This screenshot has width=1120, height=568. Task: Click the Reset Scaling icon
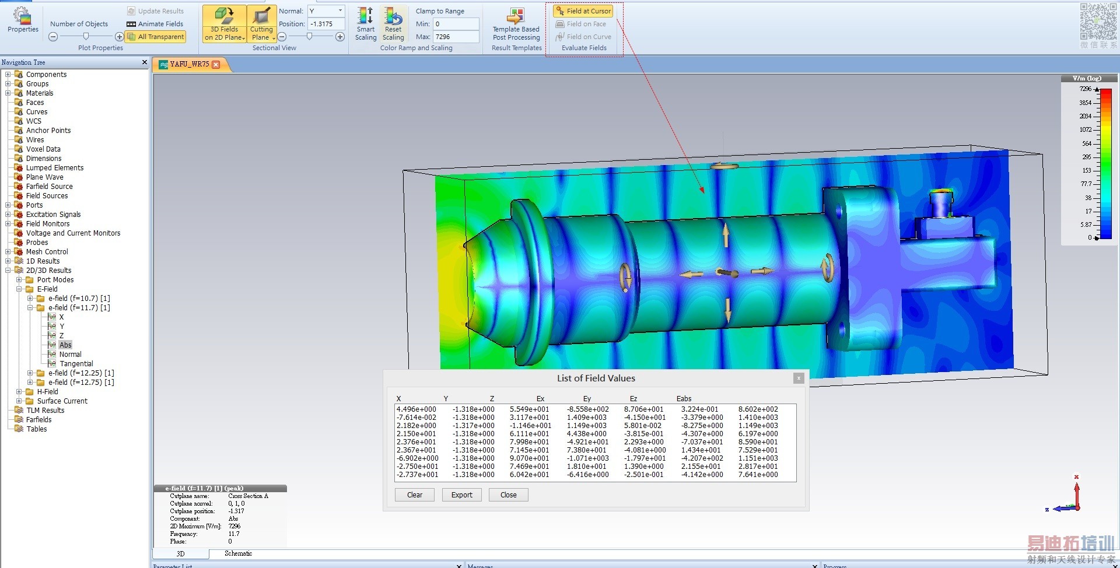pos(393,23)
